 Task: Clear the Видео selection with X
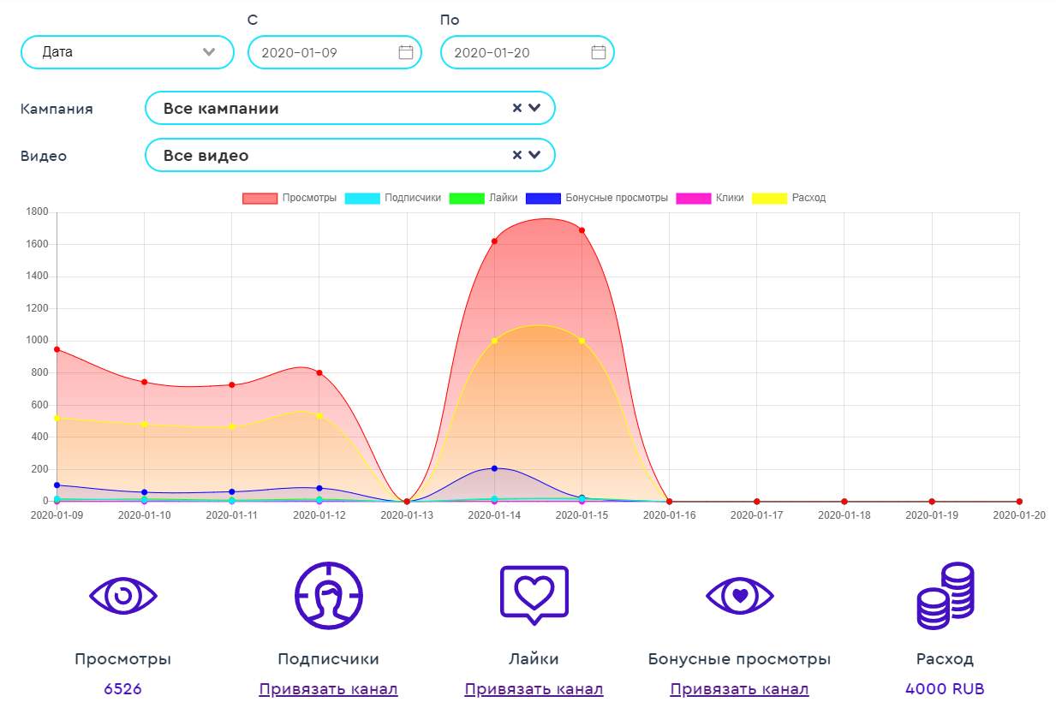pos(516,155)
